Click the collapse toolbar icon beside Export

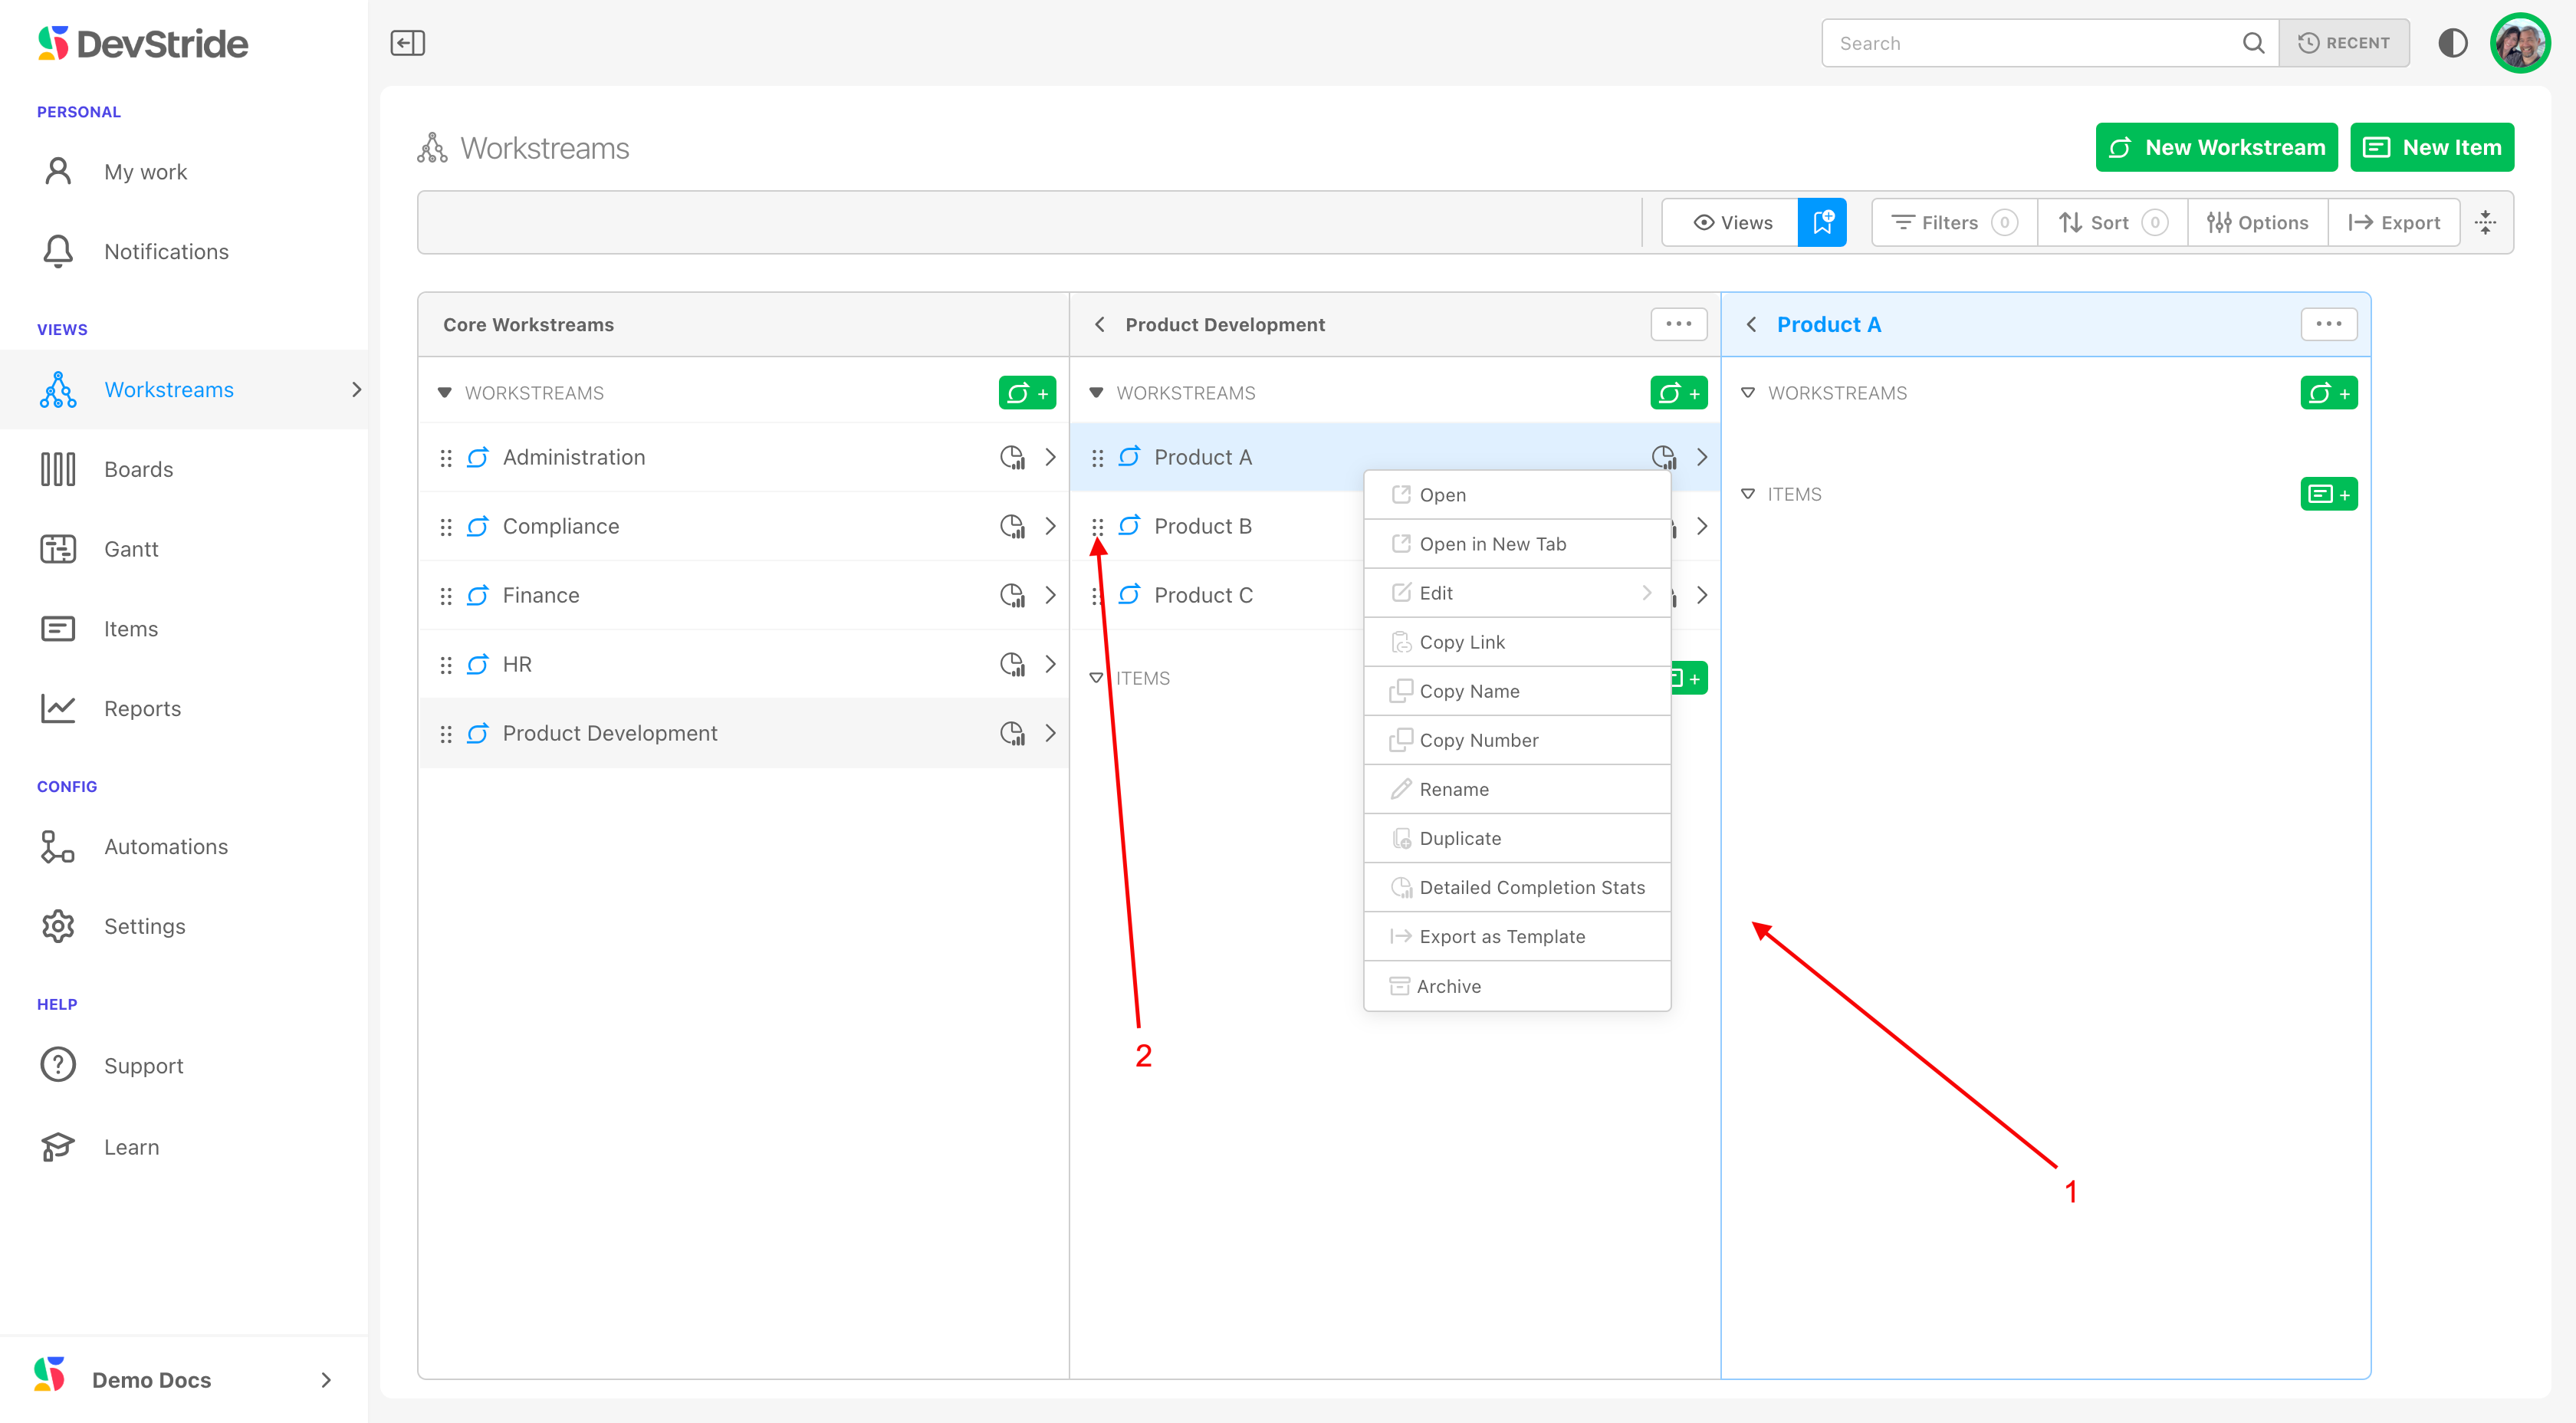pos(2486,222)
